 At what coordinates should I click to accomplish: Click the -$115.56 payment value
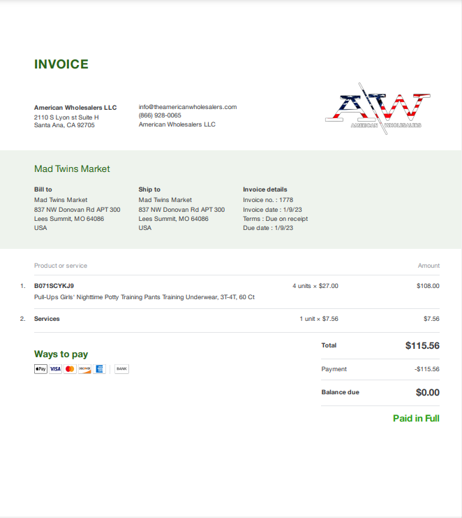pos(427,369)
